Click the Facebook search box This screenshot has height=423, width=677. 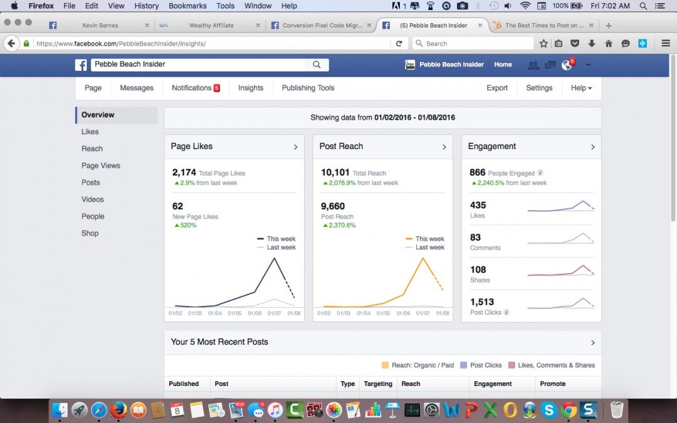197,65
